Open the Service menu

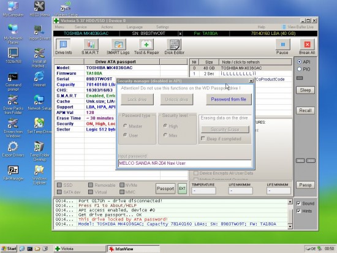81,27
